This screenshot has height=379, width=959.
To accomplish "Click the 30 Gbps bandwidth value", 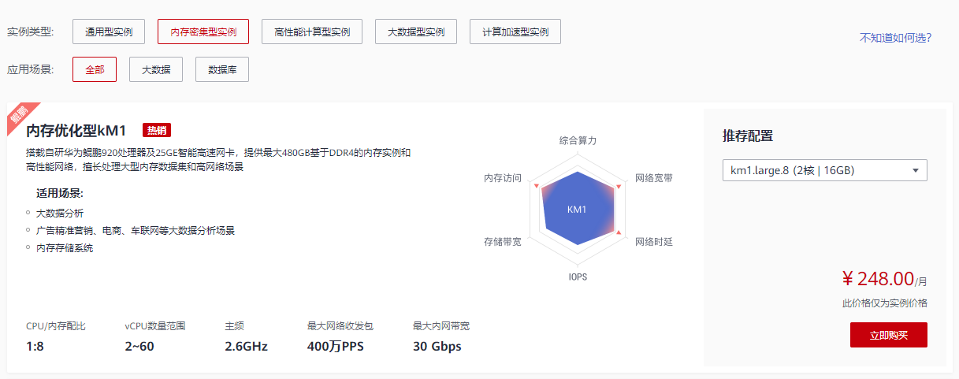I will (437, 347).
